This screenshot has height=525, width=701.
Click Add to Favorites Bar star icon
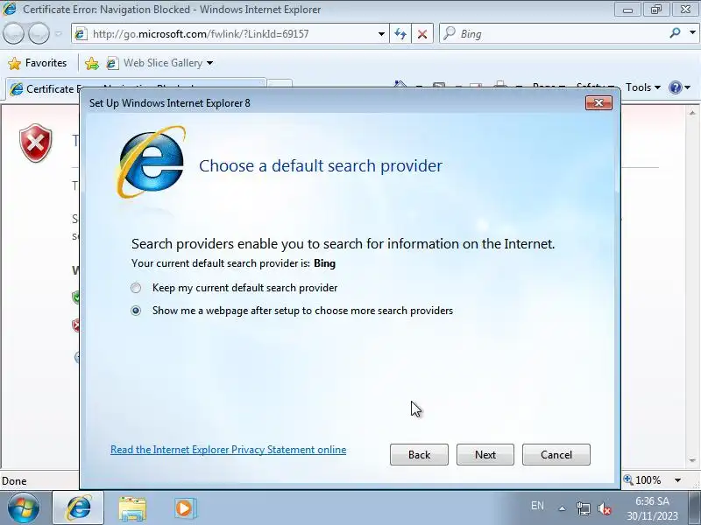click(x=92, y=63)
